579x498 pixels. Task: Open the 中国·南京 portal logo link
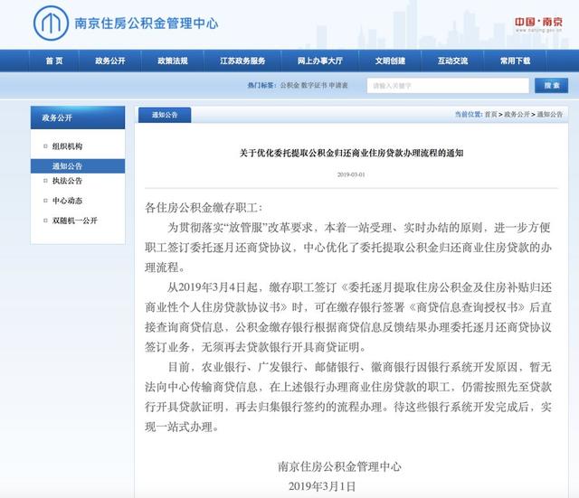539,24
